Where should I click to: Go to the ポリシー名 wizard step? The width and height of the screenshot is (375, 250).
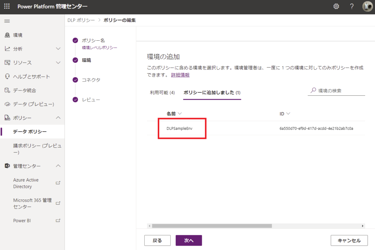pyautogui.click(x=93, y=40)
